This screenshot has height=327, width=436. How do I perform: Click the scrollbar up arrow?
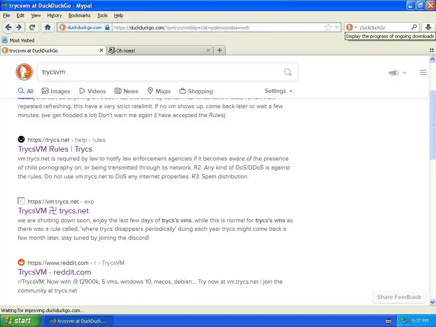[432, 59]
